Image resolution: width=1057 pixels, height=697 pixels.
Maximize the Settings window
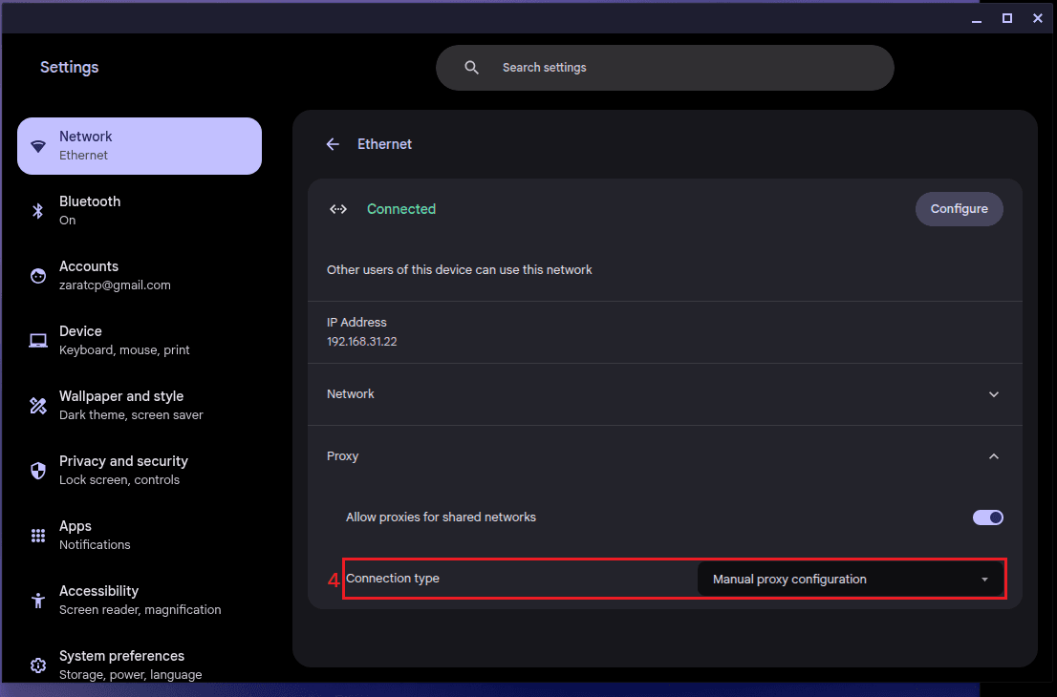click(1006, 18)
